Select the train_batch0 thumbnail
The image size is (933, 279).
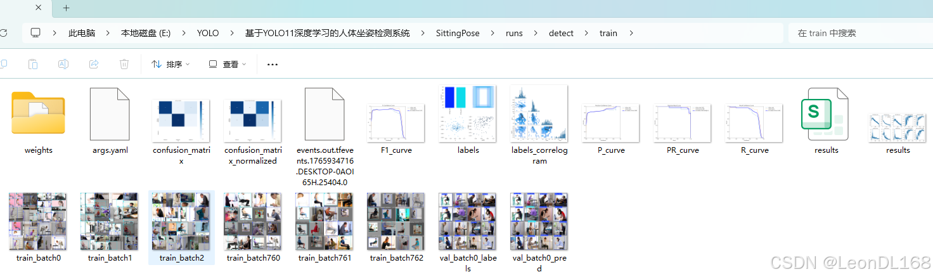[38, 222]
